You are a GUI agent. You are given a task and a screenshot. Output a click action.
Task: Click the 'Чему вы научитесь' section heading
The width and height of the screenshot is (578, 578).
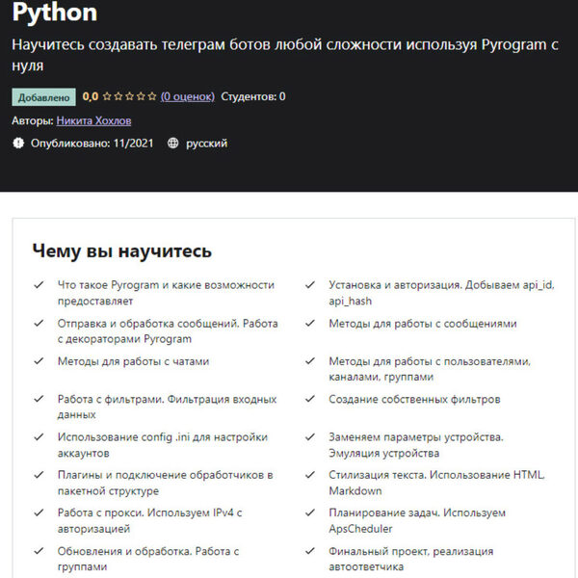coord(121,251)
